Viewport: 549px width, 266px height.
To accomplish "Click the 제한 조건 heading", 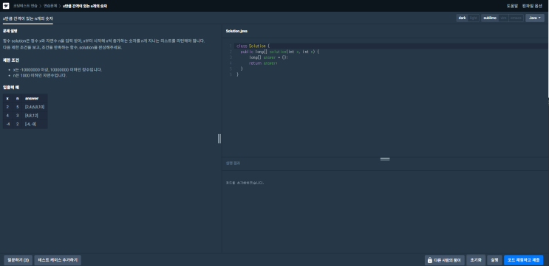I will coord(10,60).
